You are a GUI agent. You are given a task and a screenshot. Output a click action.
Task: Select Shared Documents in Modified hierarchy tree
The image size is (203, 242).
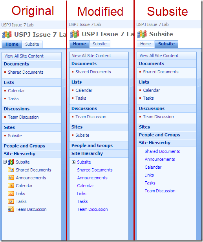[95, 170]
